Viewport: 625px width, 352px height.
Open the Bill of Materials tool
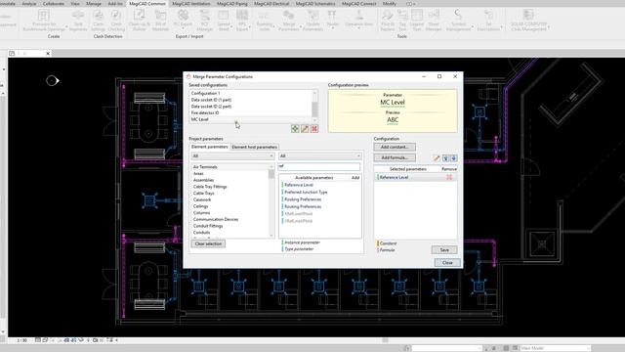pos(160,20)
